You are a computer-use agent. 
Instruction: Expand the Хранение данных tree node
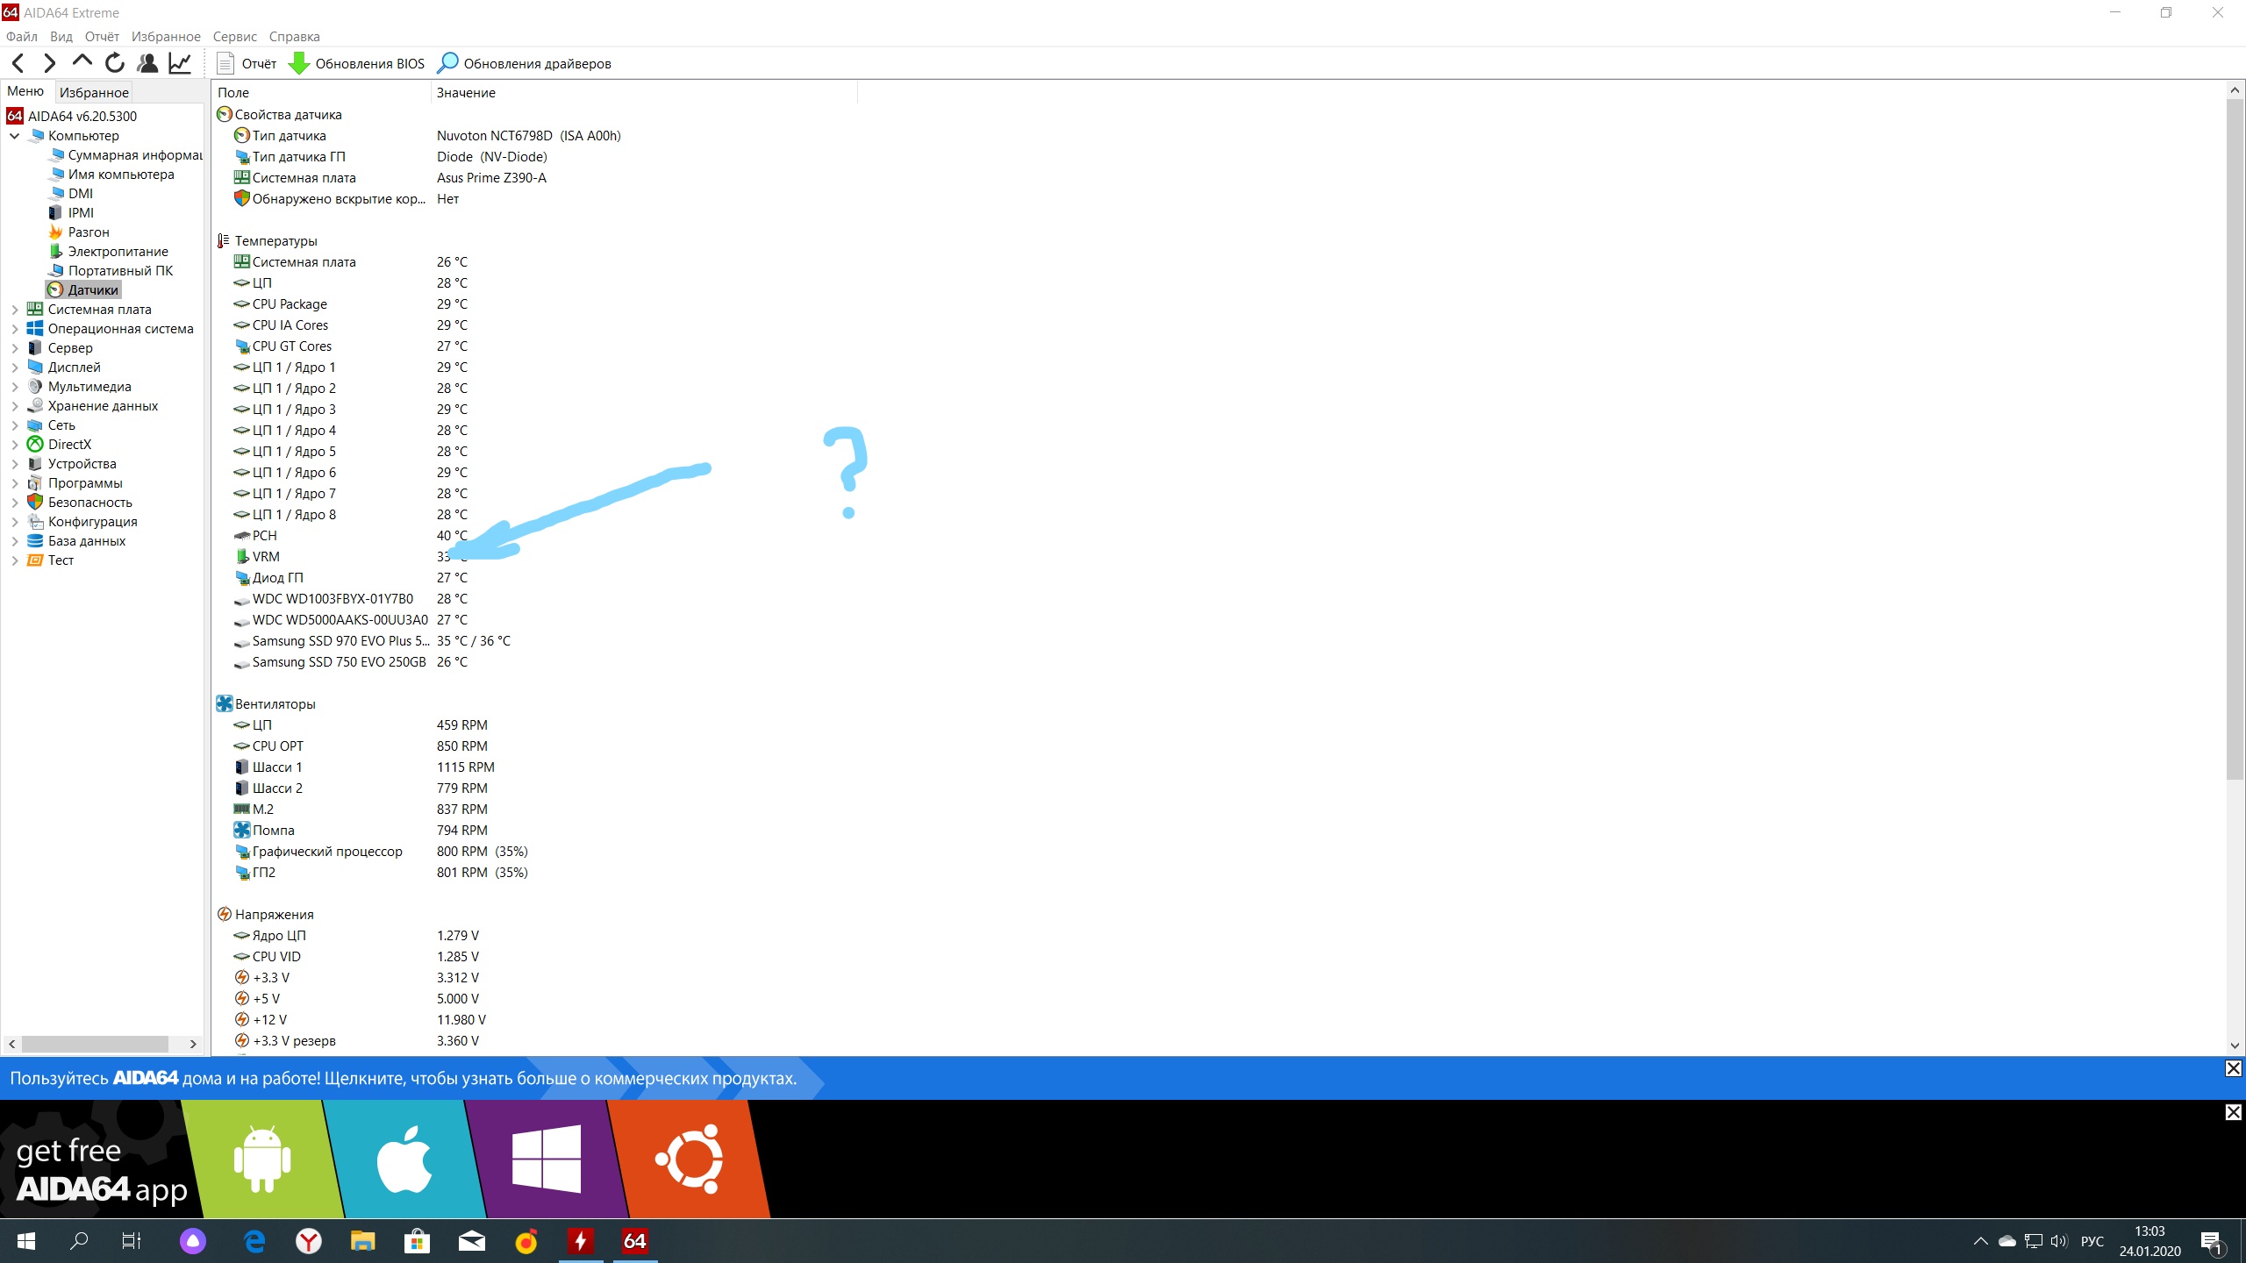coord(15,406)
